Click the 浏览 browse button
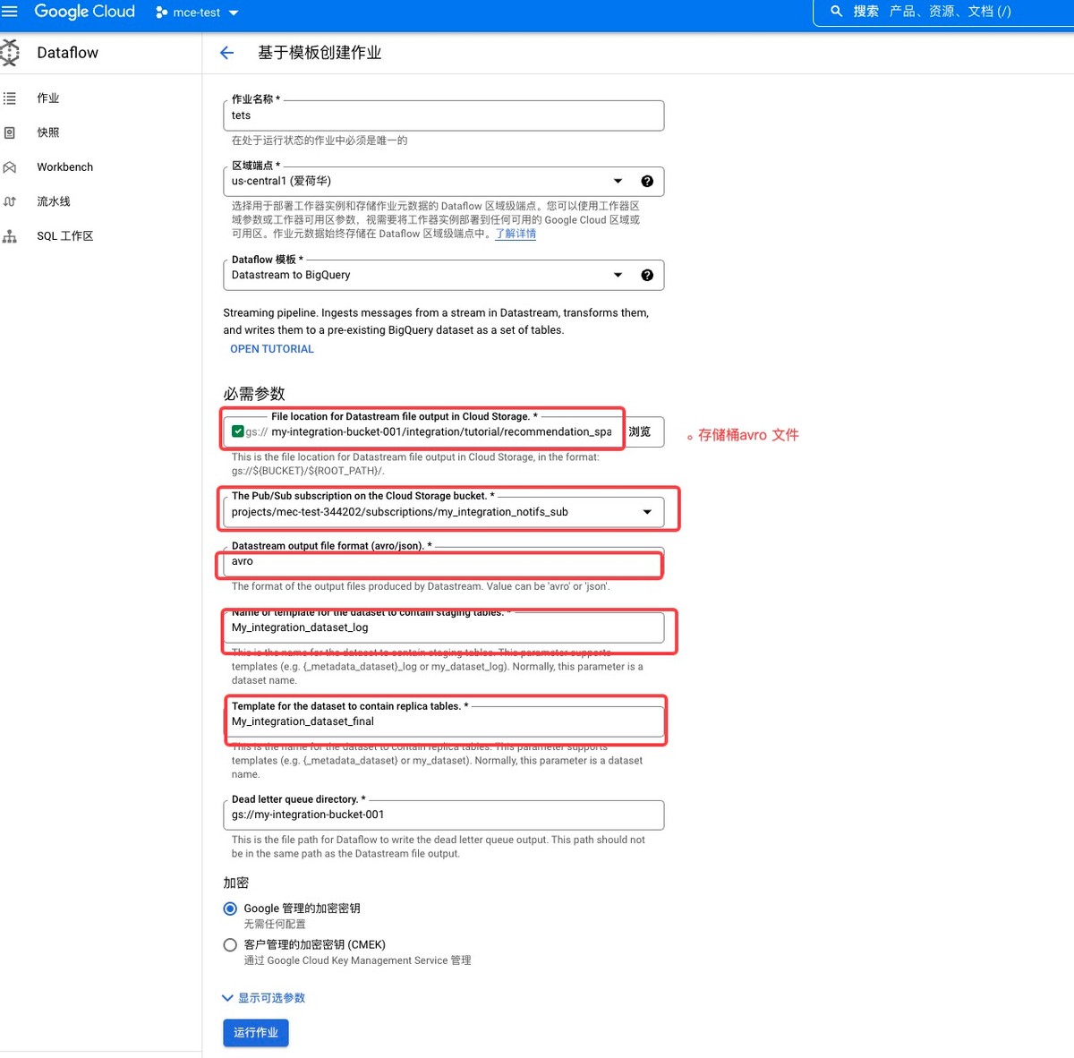 pyautogui.click(x=640, y=431)
